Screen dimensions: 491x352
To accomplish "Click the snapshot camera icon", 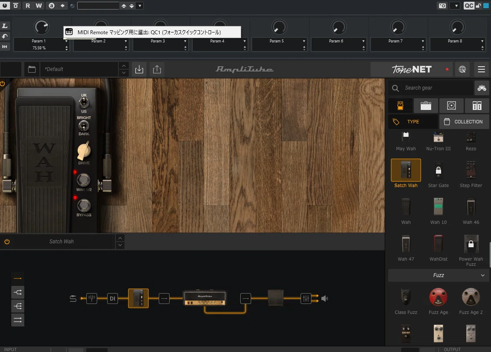I will [x=442, y=6].
